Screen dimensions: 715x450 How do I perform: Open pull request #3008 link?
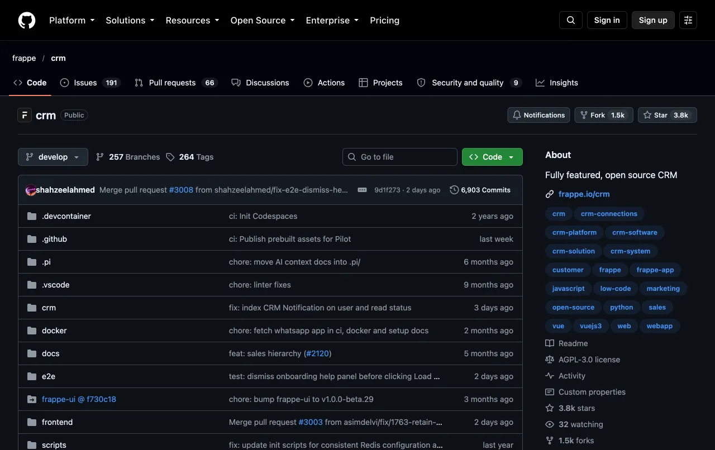pyautogui.click(x=181, y=190)
